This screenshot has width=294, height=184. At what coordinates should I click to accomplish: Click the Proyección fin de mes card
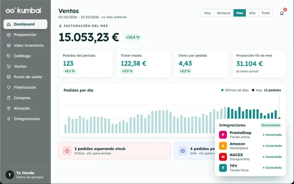click(259, 63)
